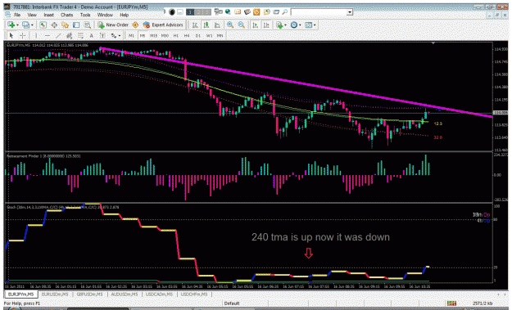Screen dimensions: 512x310
Task: Switch to W1 timeframe
Action: pos(210,35)
